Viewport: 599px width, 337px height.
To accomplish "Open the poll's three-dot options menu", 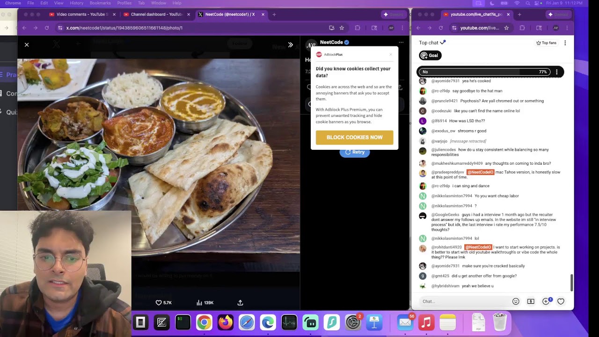I will click(x=556, y=72).
